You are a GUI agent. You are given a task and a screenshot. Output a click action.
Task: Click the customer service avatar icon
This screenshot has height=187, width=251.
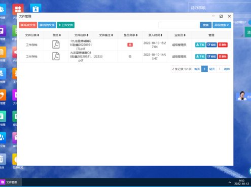[x=242, y=96]
